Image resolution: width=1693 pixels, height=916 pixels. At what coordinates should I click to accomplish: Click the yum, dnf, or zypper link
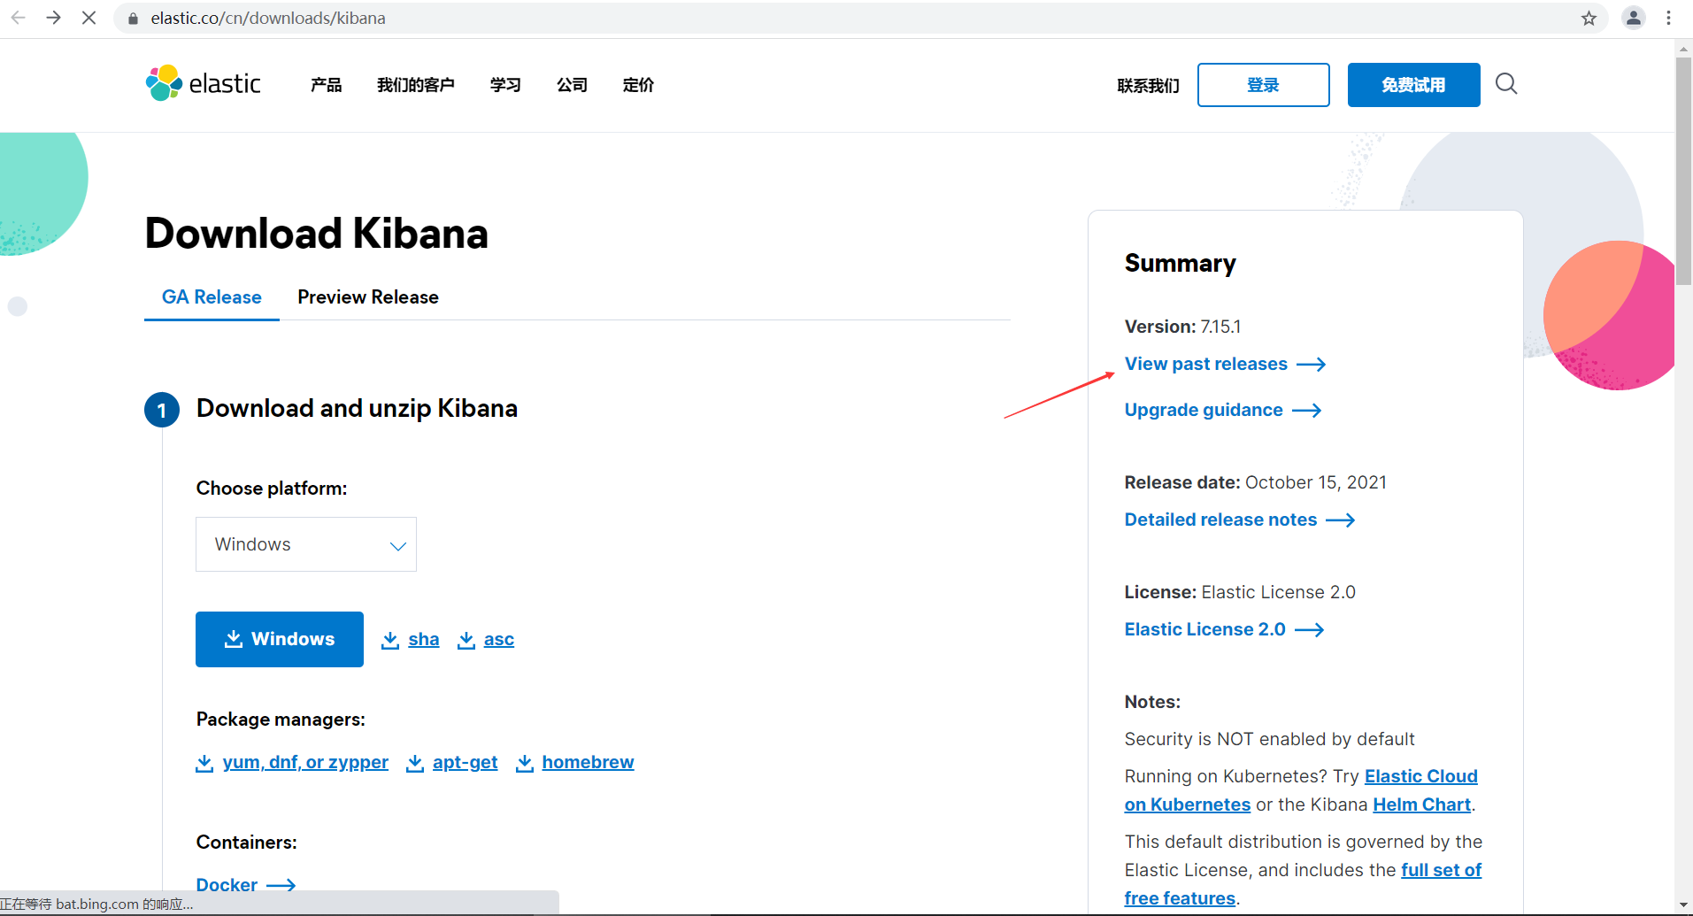pos(305,762)
